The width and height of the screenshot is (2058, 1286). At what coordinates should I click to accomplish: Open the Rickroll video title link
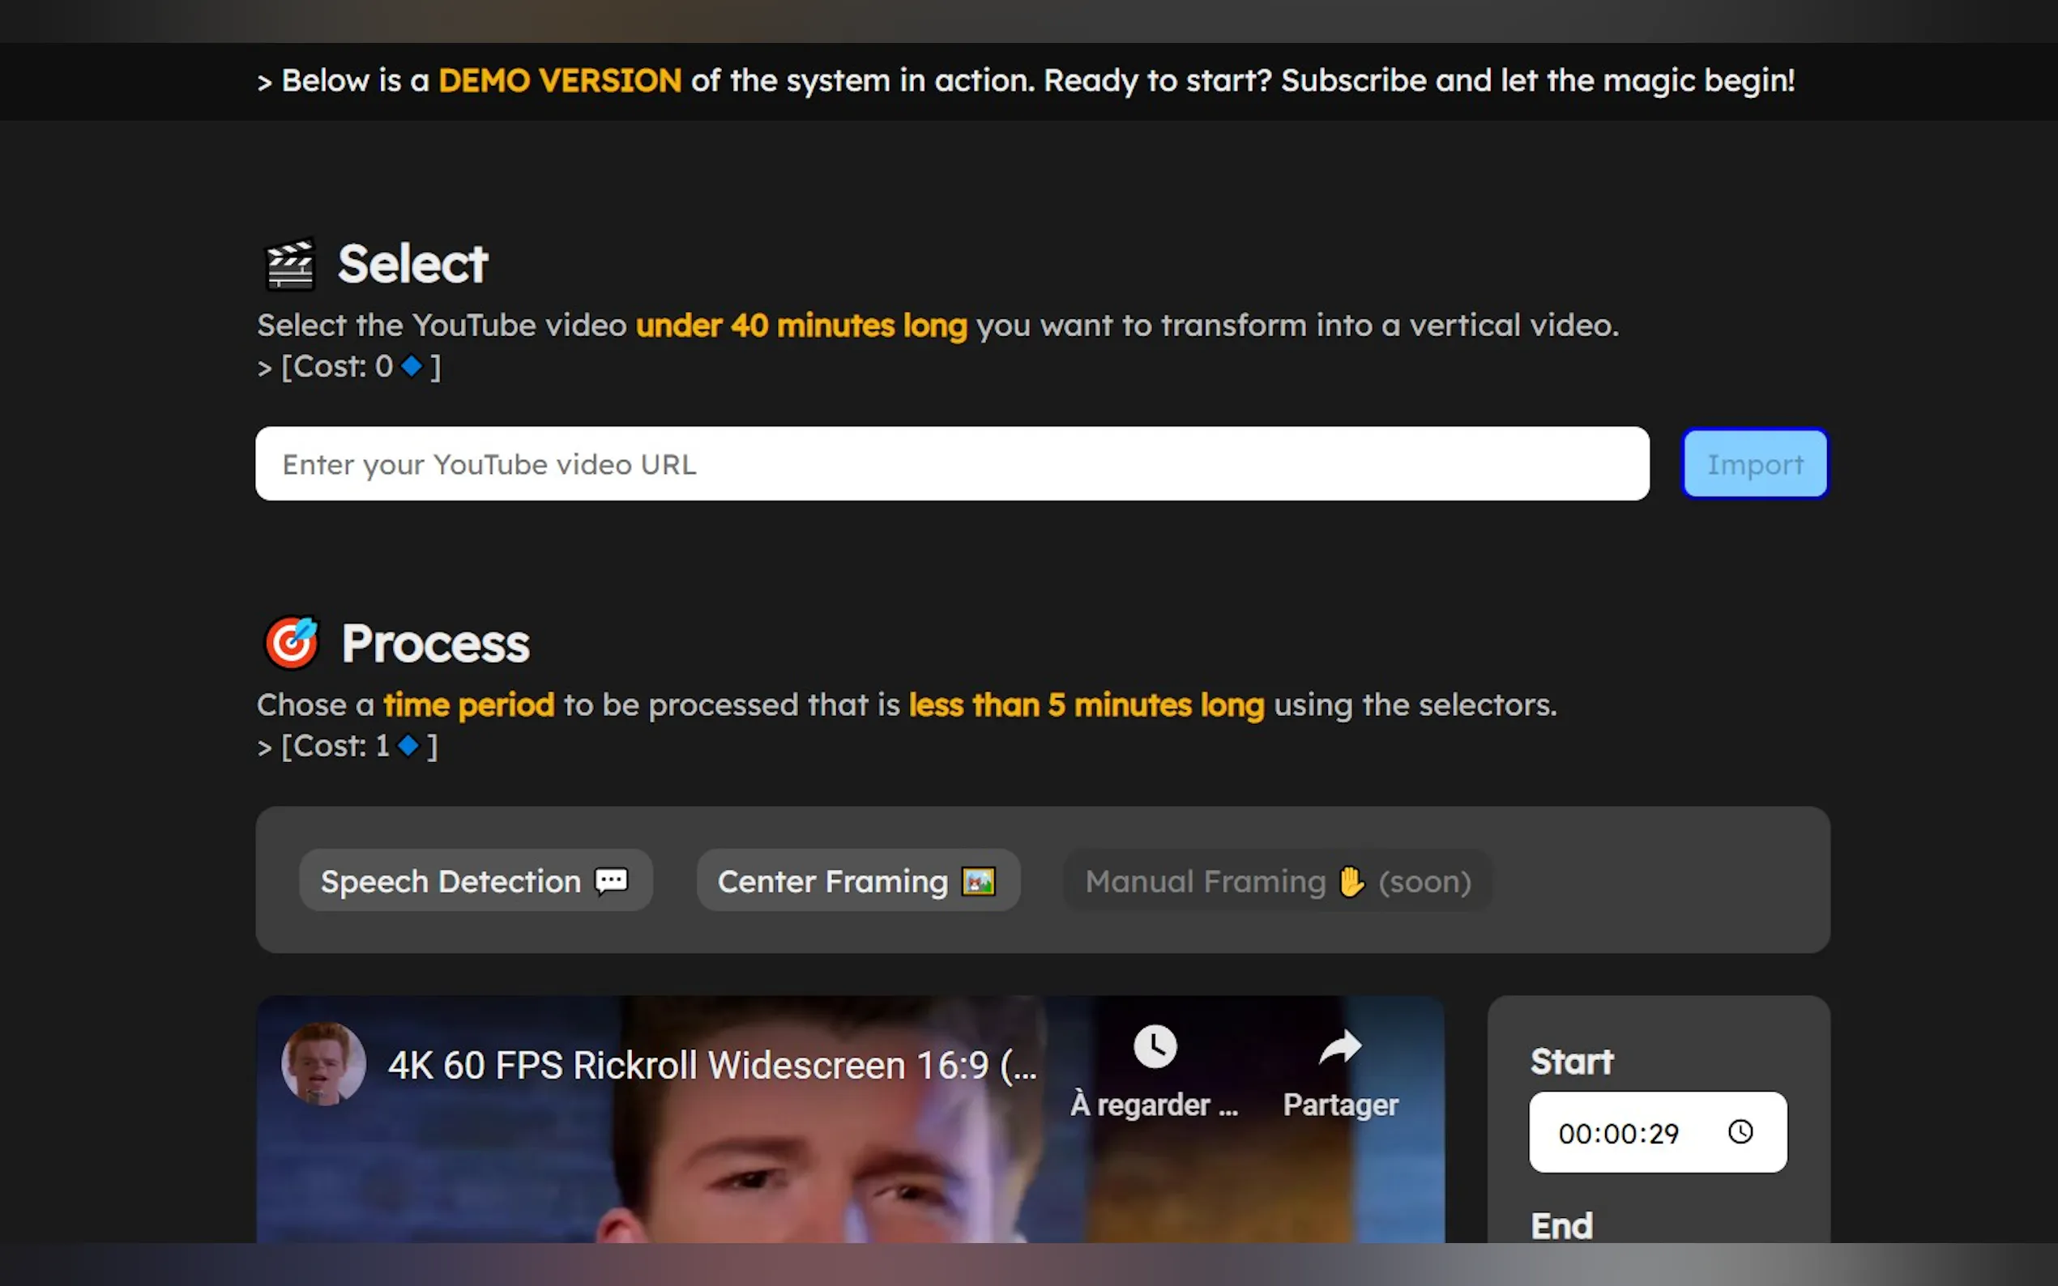(x=711, y=1065)
